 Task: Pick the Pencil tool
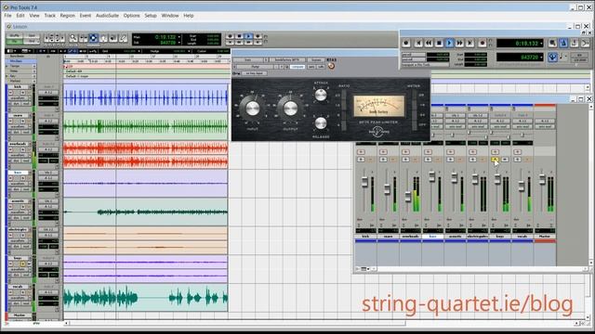coord(123,38)
